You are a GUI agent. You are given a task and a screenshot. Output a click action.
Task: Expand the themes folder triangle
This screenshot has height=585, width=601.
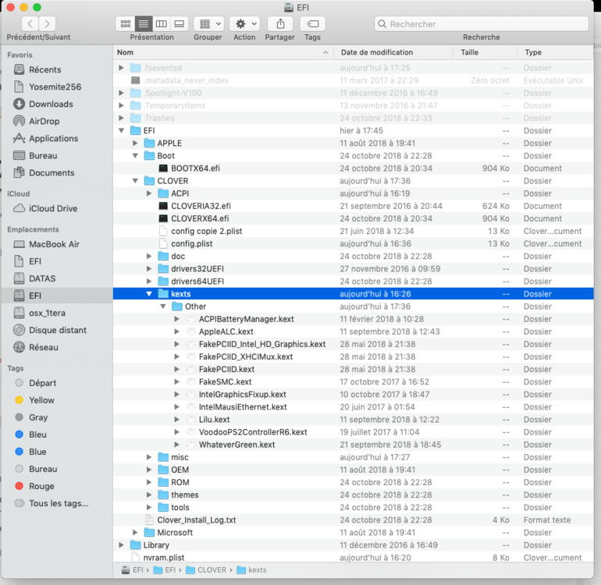pos(149,495)
